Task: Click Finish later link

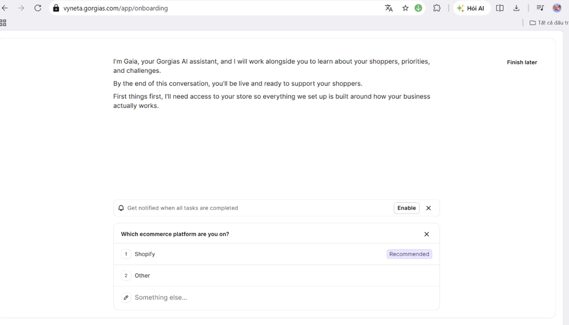Action: pyautogui.click(x=522, y=62)
